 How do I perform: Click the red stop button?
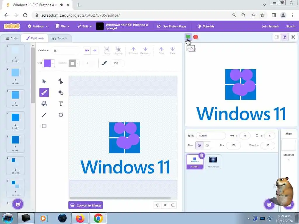point(196,37)
